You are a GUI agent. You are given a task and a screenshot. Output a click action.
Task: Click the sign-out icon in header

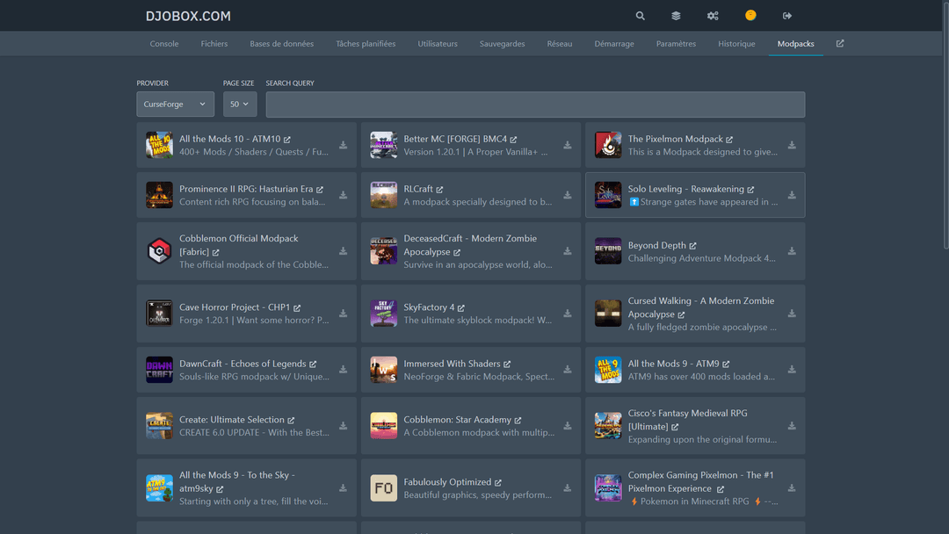[x=786, y=16]
